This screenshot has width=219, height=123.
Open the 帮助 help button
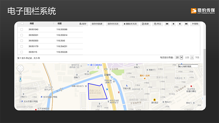[x=195, y=24]
